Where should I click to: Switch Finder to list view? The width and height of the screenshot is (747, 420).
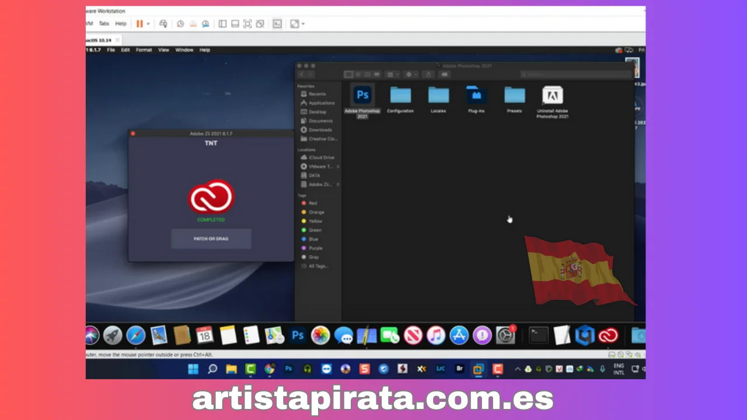point(358,75)
